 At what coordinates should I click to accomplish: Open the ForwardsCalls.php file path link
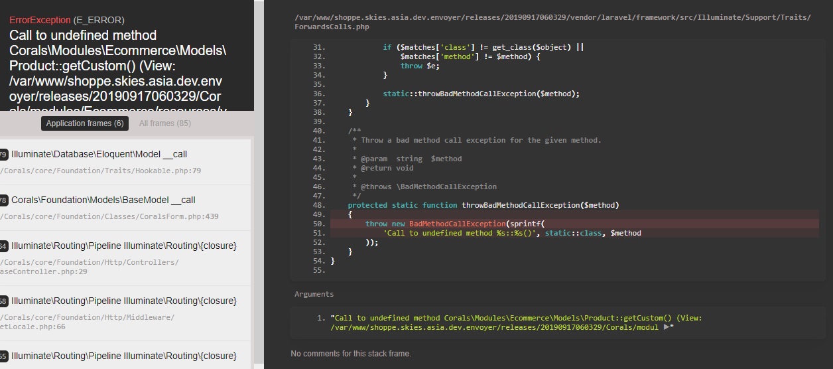click(x=552, y=22)
